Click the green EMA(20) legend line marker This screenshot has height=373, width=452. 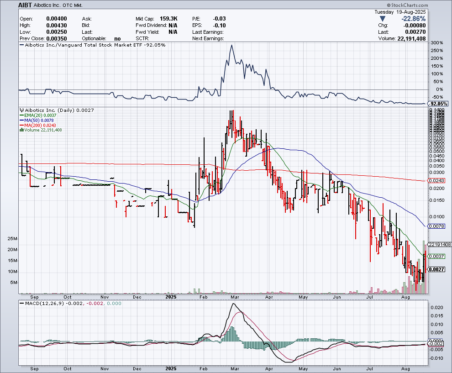click(21, 116)
